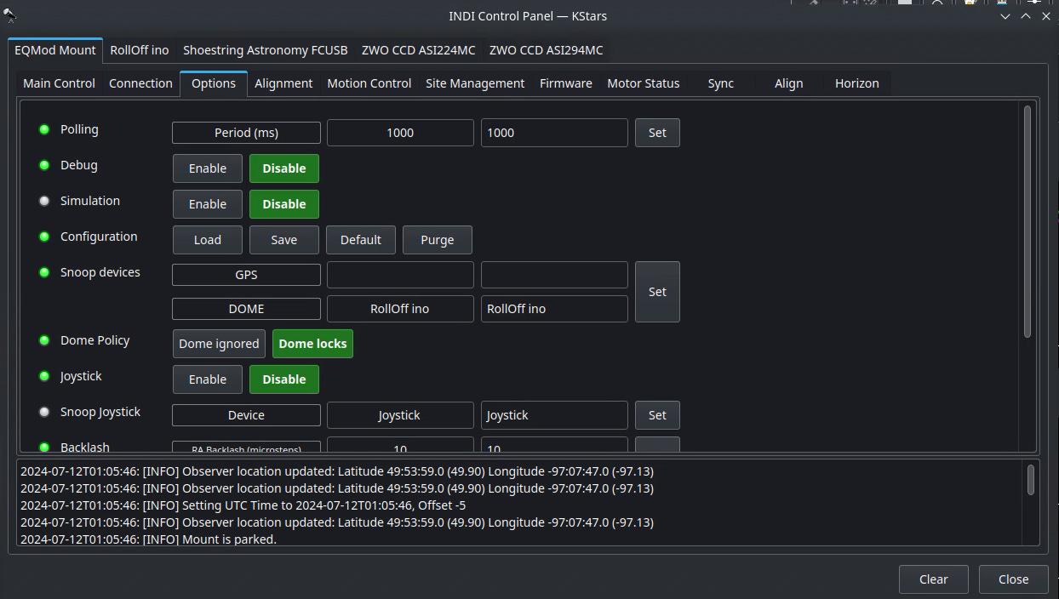This screenshot has height=599, width=1059.
Task: Open the Align tab
Action: point(789,83)
